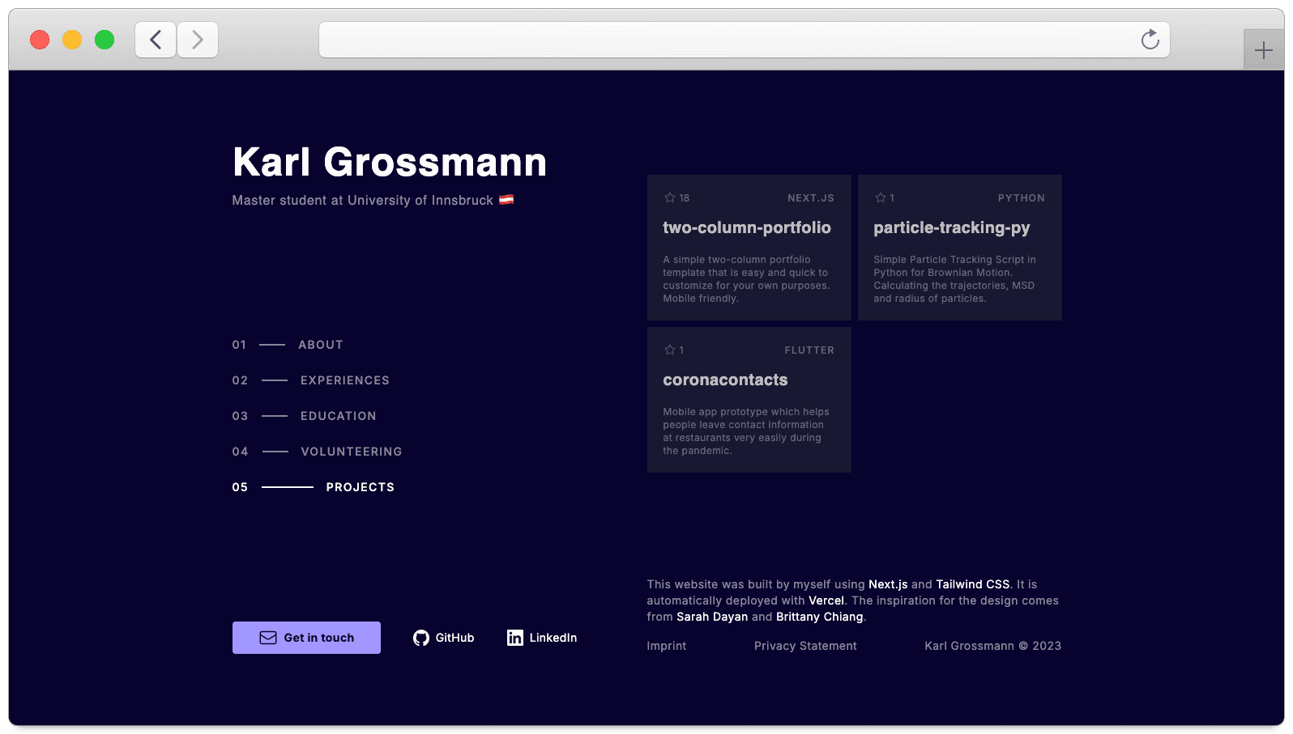Click star icon on coronacontacts card
The width and height of the screenshot is (1293, 734).
tap(670, 350)
